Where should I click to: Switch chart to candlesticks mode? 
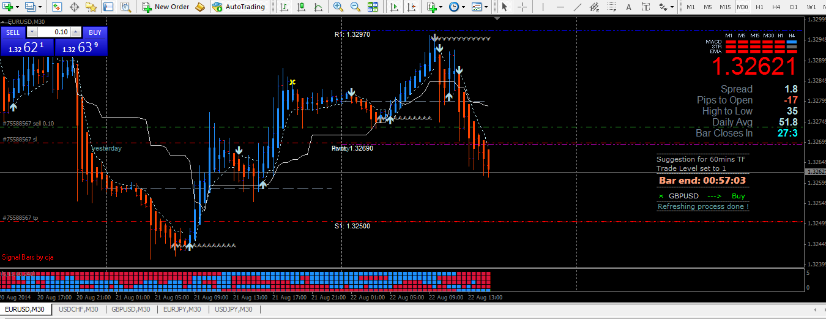[x=301, y=7]
